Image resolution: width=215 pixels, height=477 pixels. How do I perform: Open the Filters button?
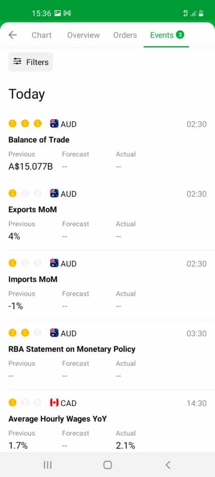click(x=30, y=62)
